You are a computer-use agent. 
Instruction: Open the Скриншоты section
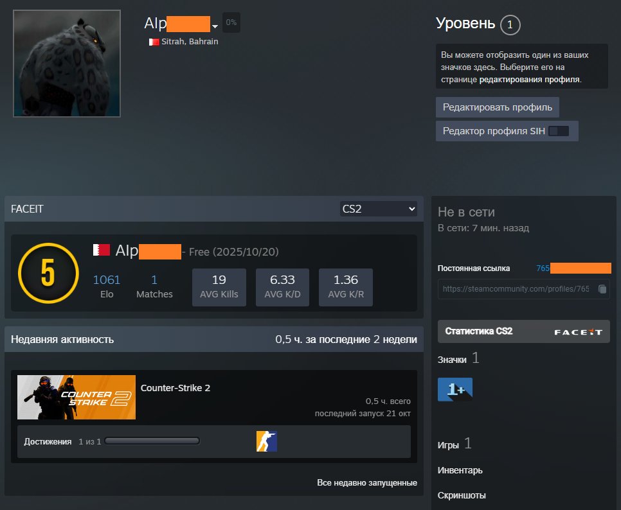462,495
